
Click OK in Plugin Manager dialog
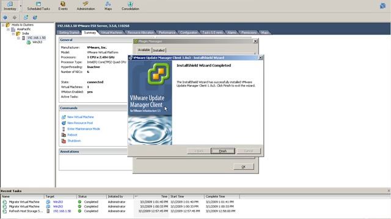pyautogui.click(x=244, y=167)
